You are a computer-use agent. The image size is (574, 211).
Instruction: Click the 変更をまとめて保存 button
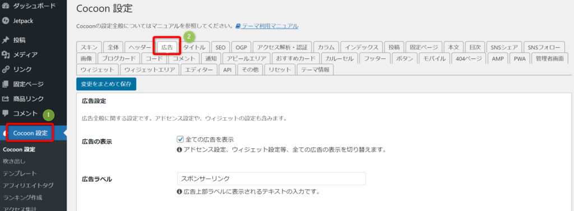pos(106,84)
